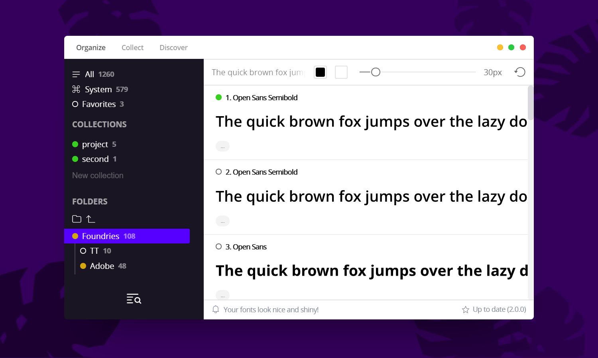Click the command symbol next to System
The height and width of the screenshot is (358, 598).
coord(76,89)
